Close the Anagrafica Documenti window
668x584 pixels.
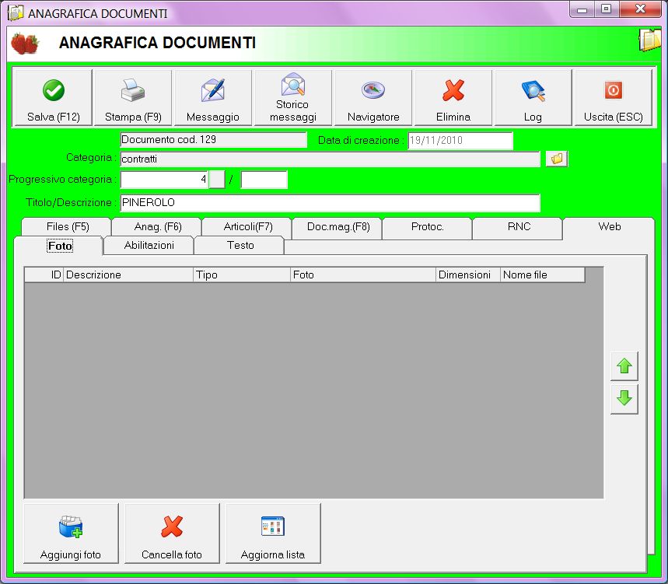tap(640, 9)
